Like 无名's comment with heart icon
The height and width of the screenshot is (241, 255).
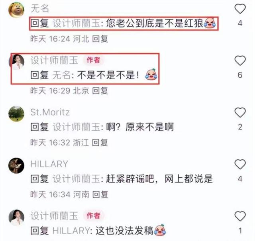pyautogui.click(x=240, y=9)
